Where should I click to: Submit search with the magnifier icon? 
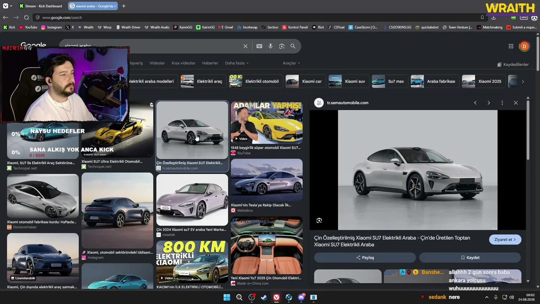293,46
